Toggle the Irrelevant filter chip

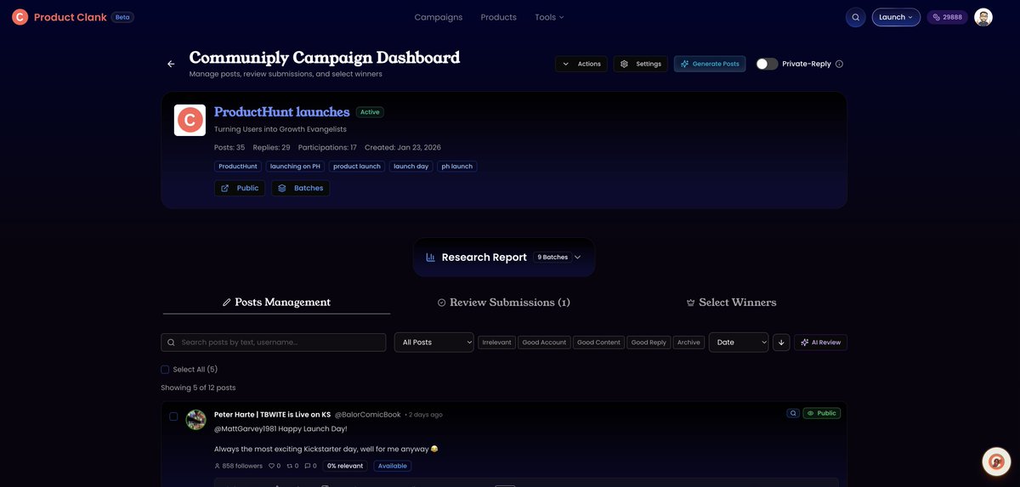click(496, 343)
